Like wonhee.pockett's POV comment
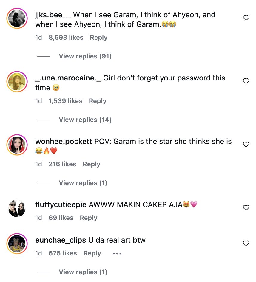The image size is (256, 282). tap(246, 144)
